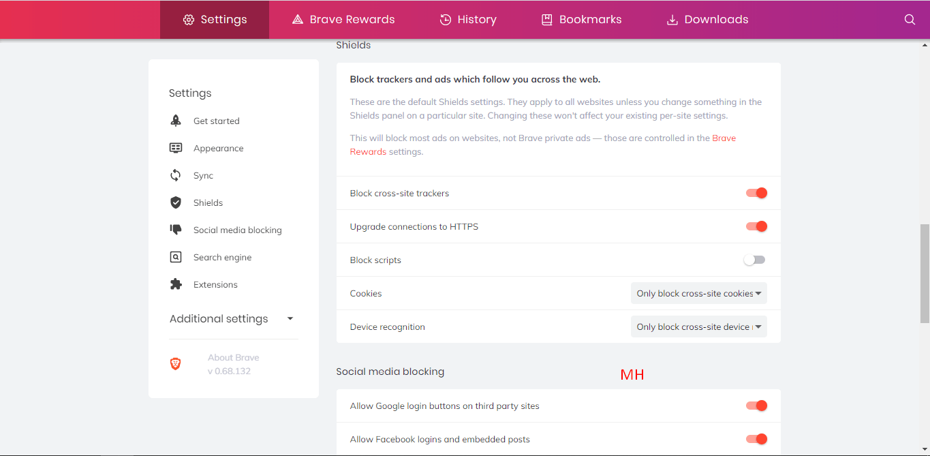Click the rocket icon beside Get started
The width and height of the screenshot is (930, 456).
tap(176, 121)
